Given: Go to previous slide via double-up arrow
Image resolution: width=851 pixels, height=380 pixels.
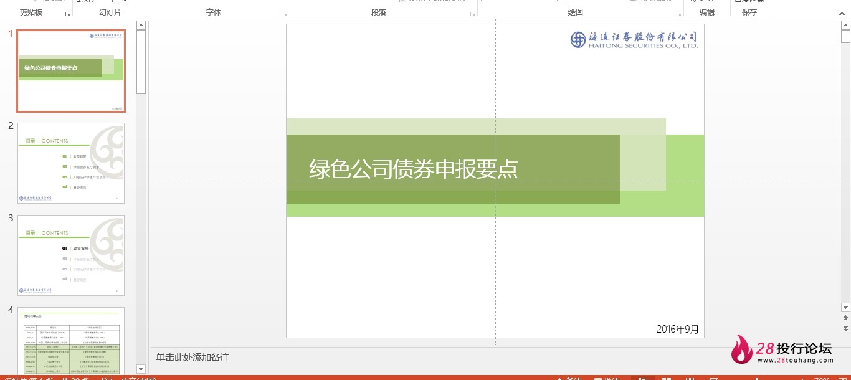Looking at the screenshot, I should coord(845,319).
